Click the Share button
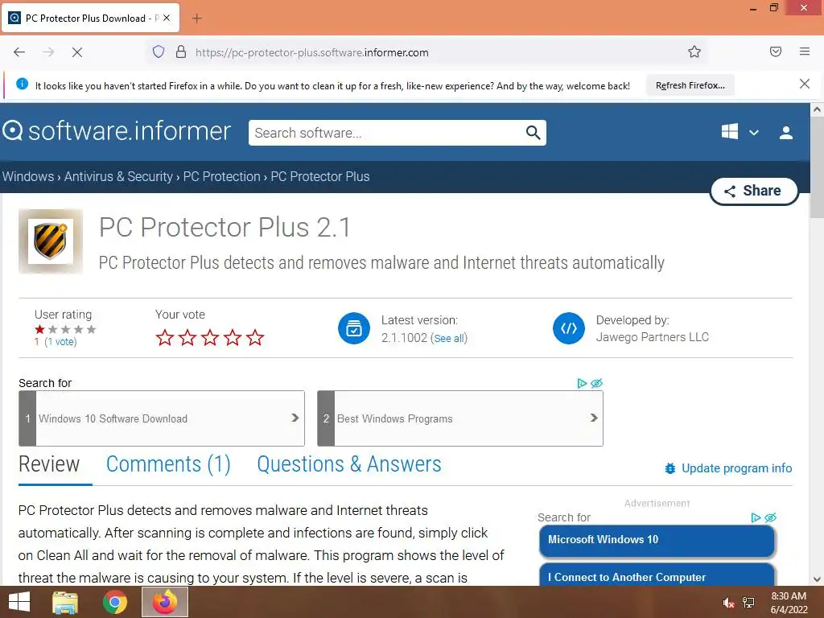824x618 pixels. (754, 191)
